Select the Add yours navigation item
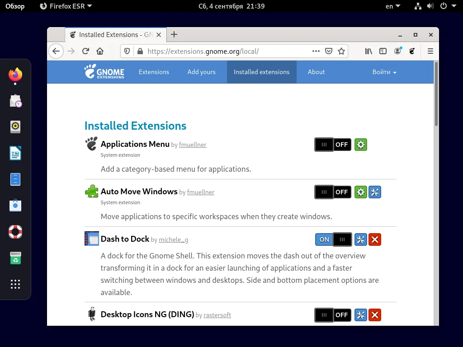 pyautogui.click(x=201, y=72)
